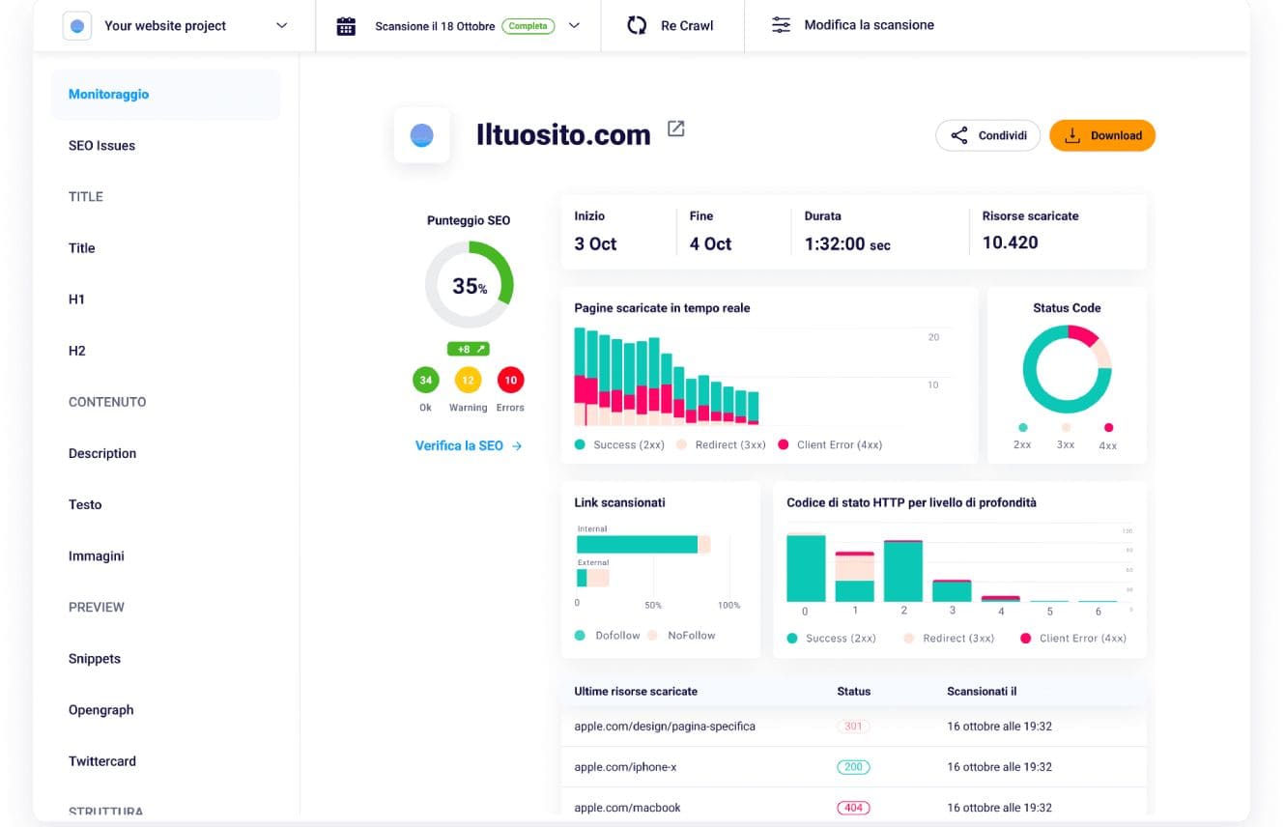Open Description in the sidebar
The width and height of the screenshot is (1285, 827).
click(x=102, y=453)
